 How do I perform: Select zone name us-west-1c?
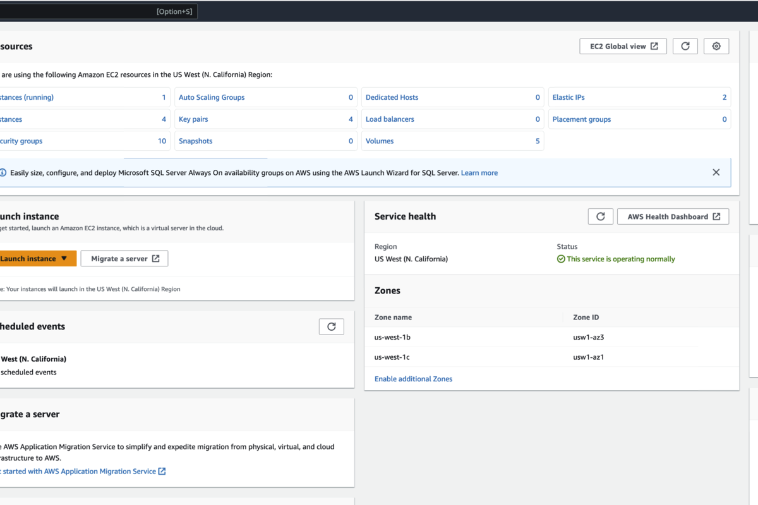click(392, 357)
